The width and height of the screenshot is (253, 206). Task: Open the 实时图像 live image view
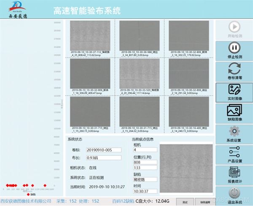[234, 92]
